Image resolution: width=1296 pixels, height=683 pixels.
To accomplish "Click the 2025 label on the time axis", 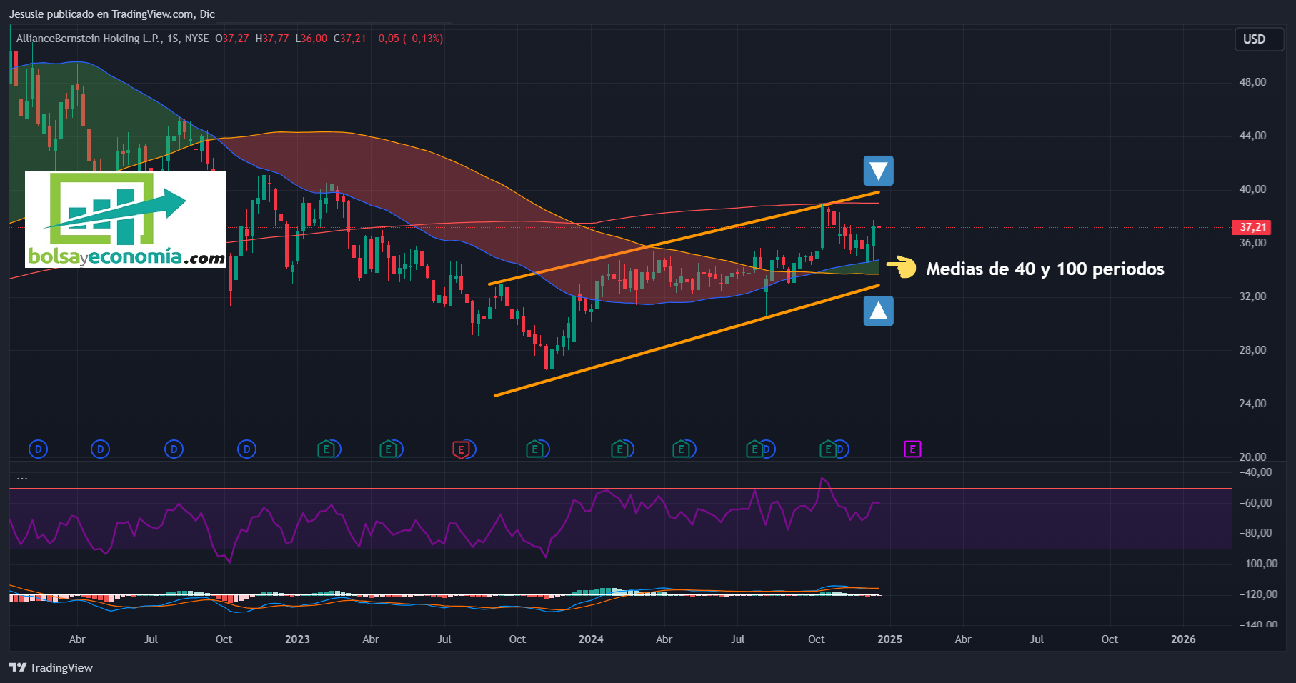I will (889, 639).
